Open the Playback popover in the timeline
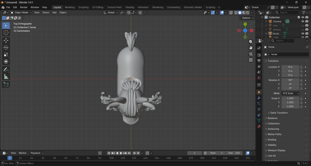This screenshot has width=311, height=166. (x=36, y=153)
